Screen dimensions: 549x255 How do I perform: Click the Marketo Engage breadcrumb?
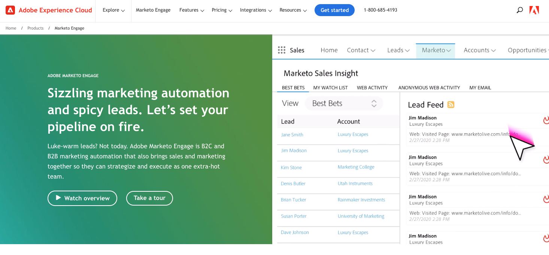pyautogui.click(x=69, y=28)
